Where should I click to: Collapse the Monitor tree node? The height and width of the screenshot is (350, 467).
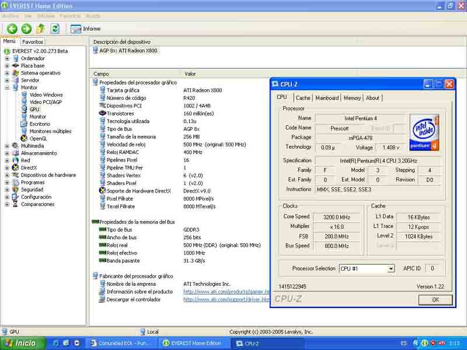coord(7,87)
